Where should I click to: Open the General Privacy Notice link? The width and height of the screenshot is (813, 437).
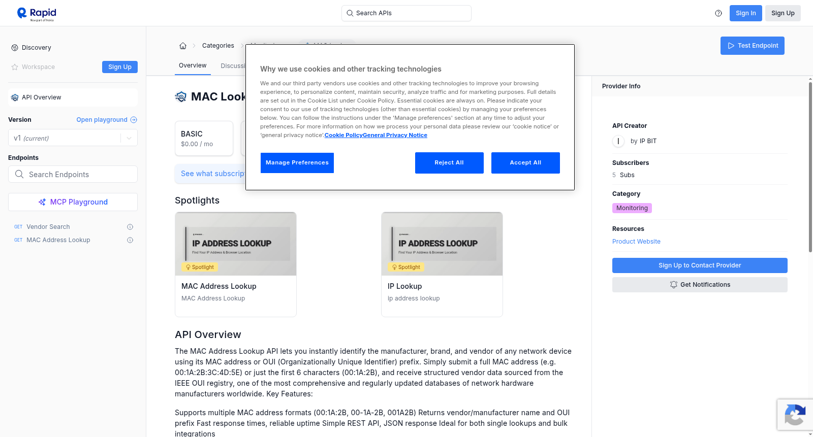[395, 135]
